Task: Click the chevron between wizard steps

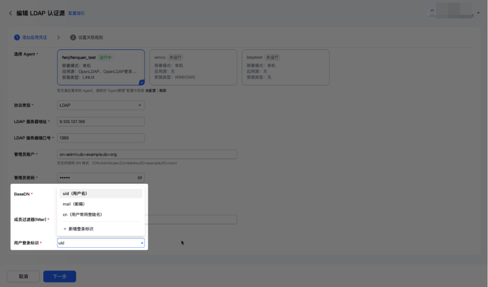Action: tap(58, 38)
